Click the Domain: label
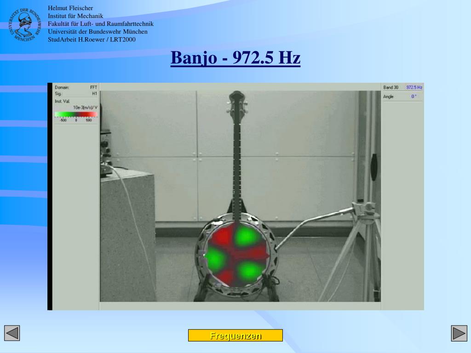471x353 pixels. (62, 87)
